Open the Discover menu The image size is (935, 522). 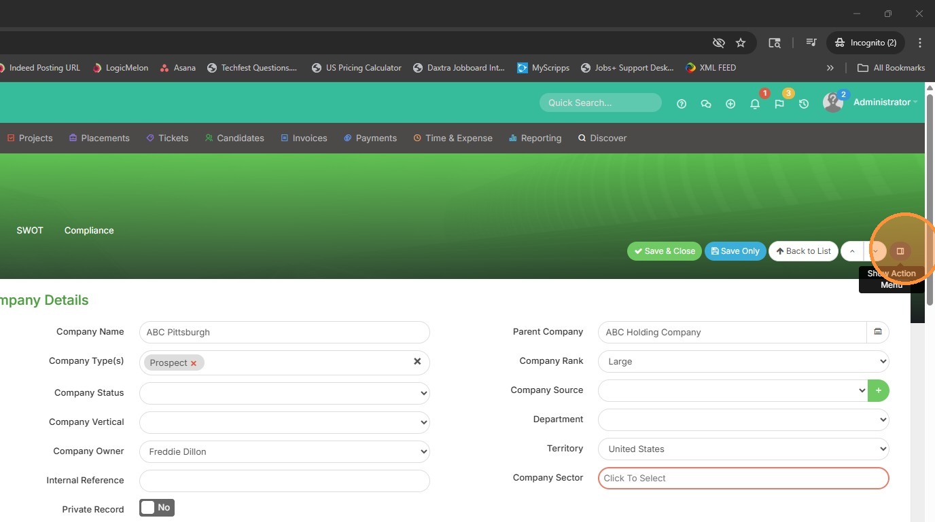click(602, 138)
